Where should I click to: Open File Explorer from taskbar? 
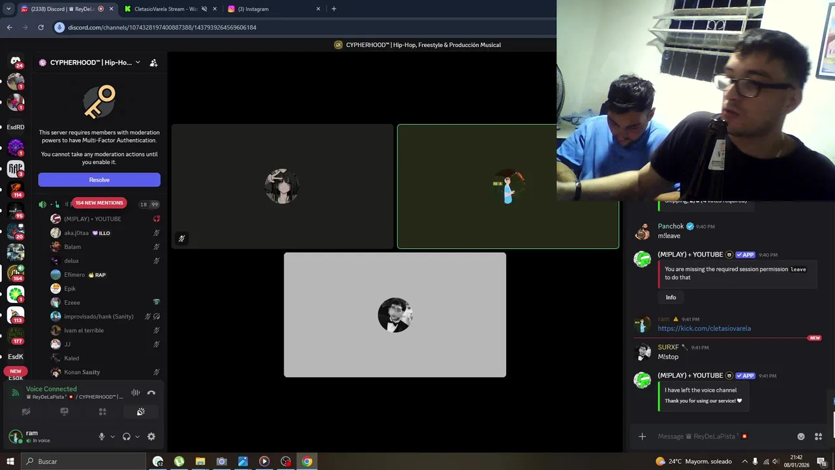200,462
